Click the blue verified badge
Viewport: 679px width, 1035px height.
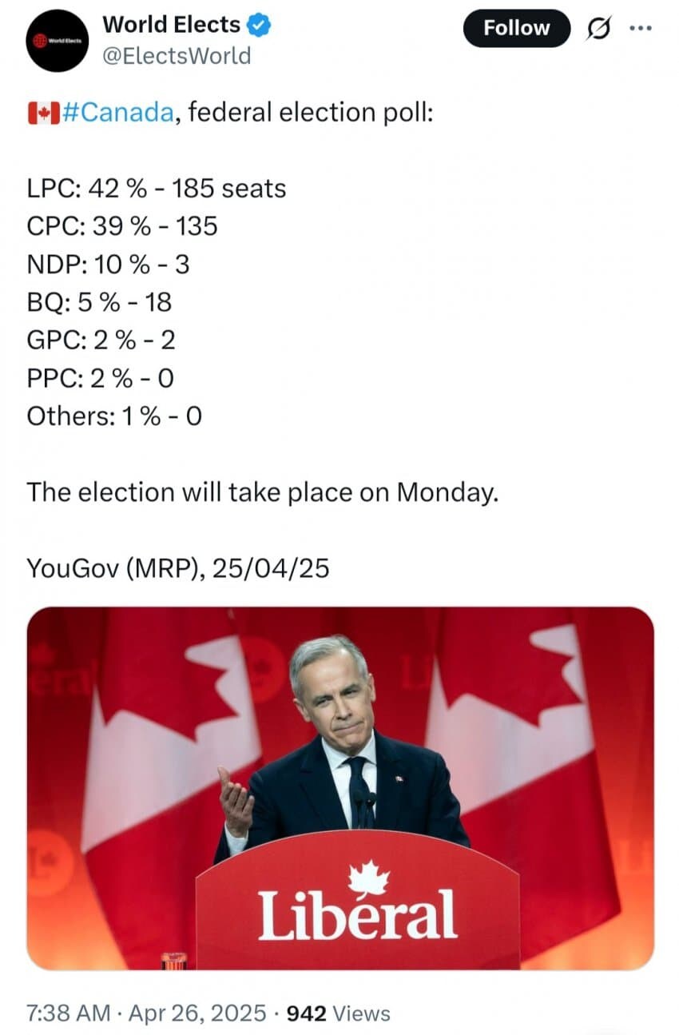point(259,26)
